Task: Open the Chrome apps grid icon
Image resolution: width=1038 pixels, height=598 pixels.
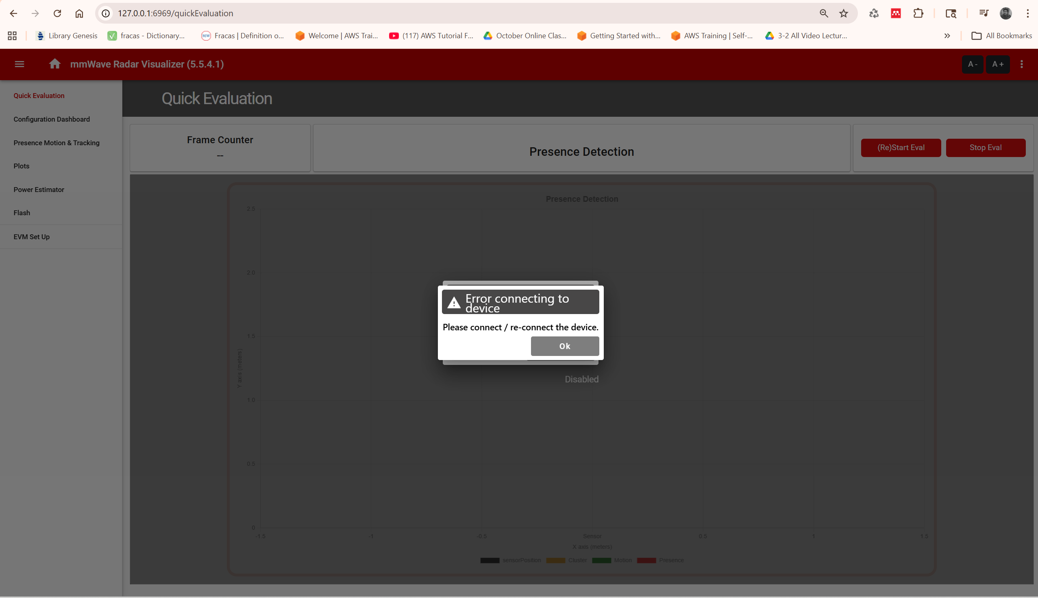Action: [12, 36]
